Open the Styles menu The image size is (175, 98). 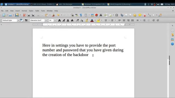pos(31,11)
